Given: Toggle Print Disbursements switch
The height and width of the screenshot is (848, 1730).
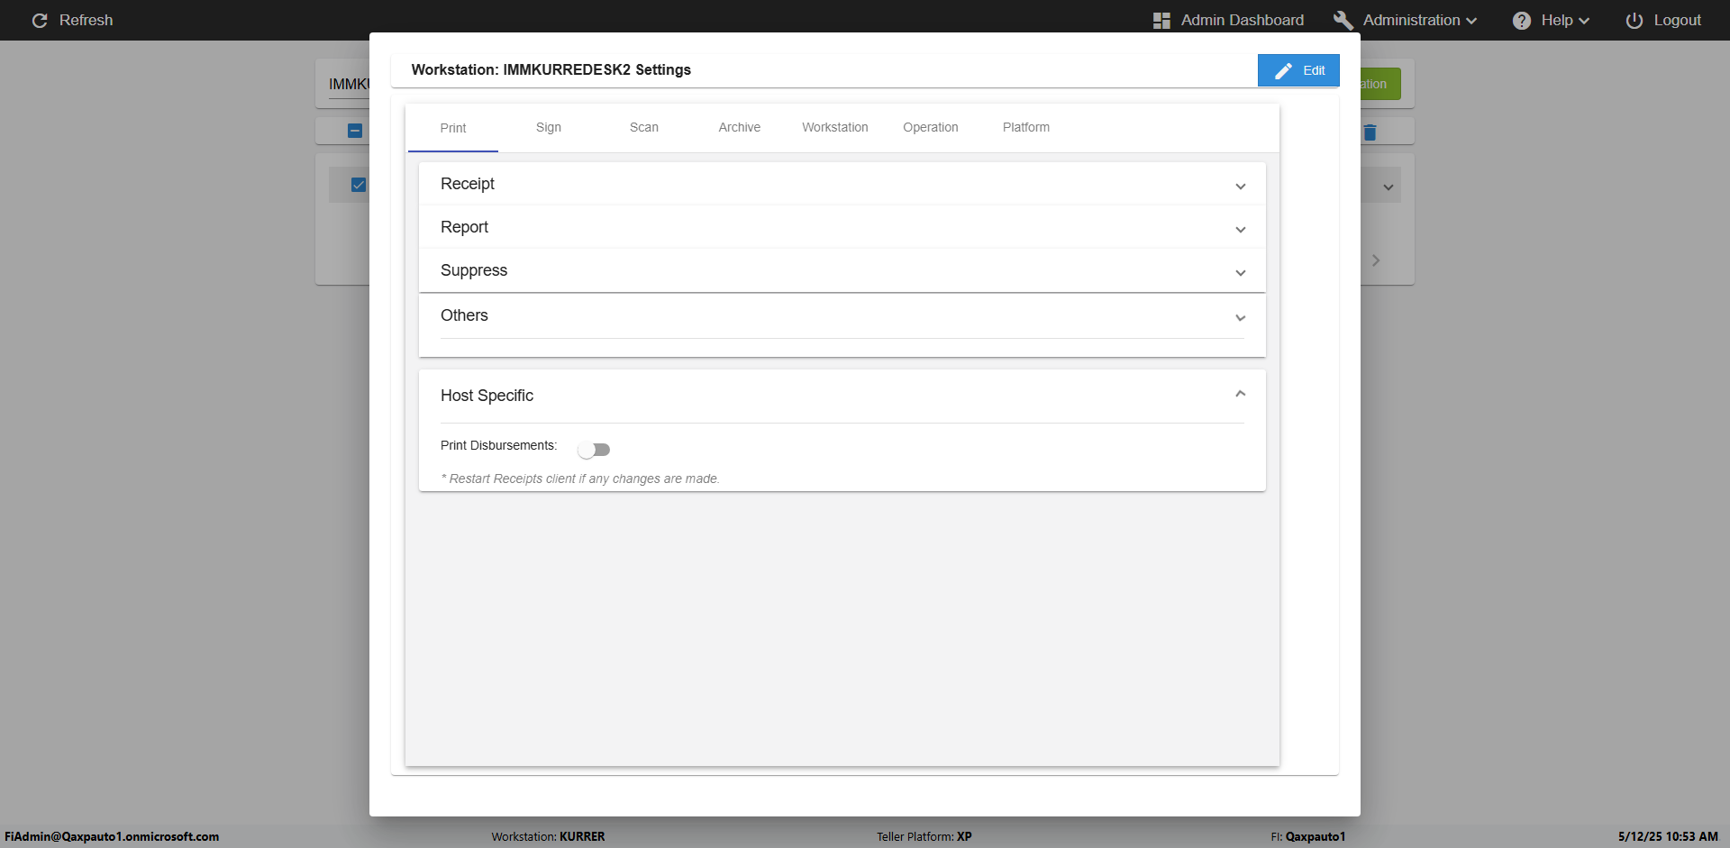Looking at the screenshot, I should point(595,449).
